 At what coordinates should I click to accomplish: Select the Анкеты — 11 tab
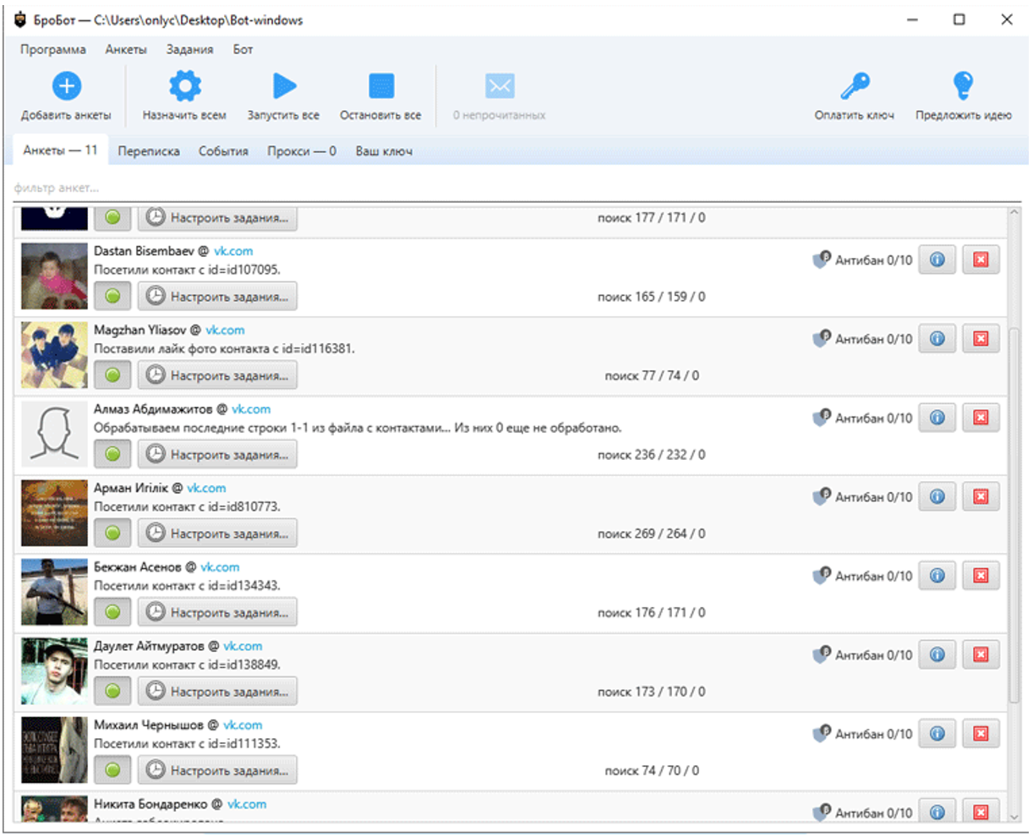click(60, 150)
